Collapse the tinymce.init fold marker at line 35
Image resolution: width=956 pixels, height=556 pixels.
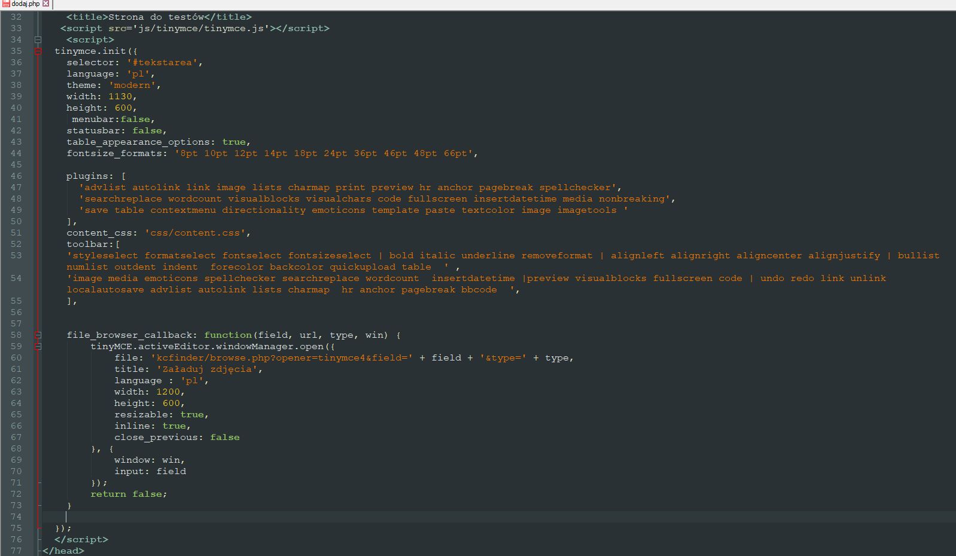[x=38, y=51]
